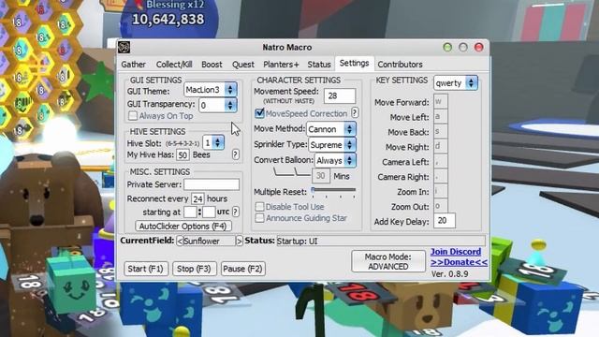Viewport: 599px width, 337px height.
Task: Click the starting at hour field
Action: (x=190, y=212)
